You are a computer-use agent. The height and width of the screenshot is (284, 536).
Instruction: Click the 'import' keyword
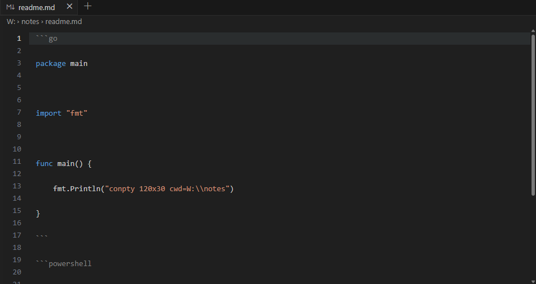tap(49, 113)
